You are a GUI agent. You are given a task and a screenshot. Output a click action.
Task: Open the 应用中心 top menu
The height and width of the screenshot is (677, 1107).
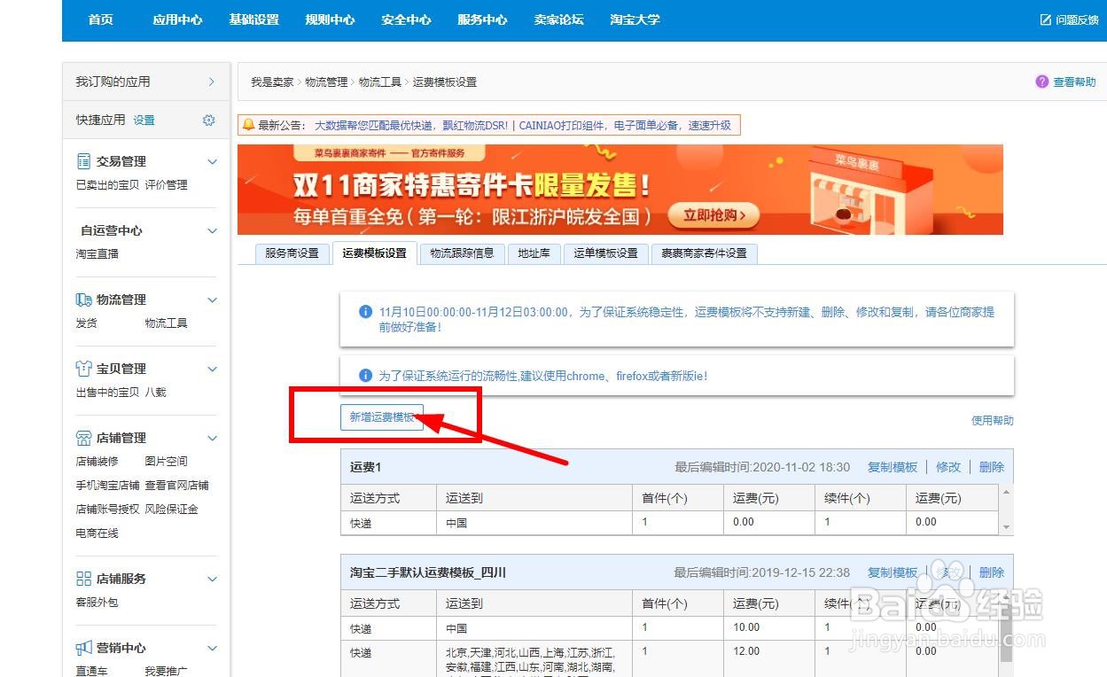pyautogui.click(x=177, y=19)
